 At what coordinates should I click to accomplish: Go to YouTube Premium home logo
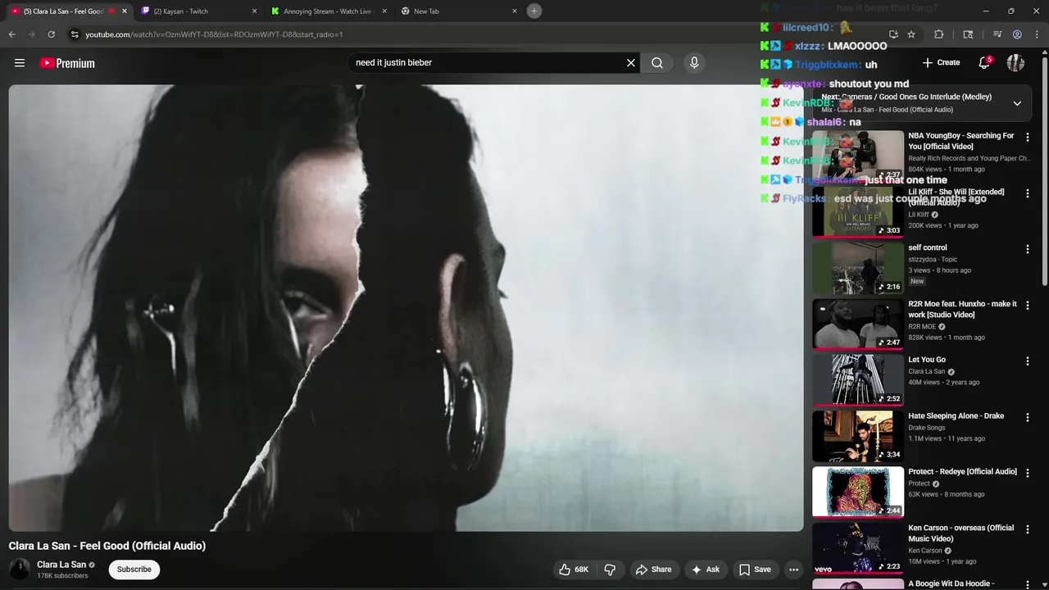(67, 63)
